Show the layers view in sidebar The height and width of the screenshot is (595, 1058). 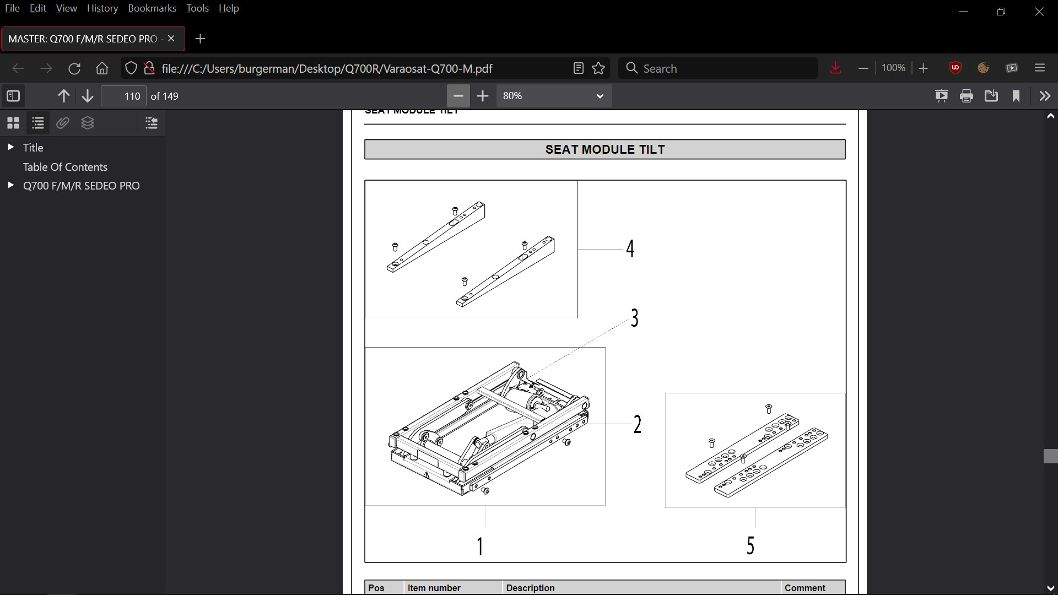[x=88, y=123]
